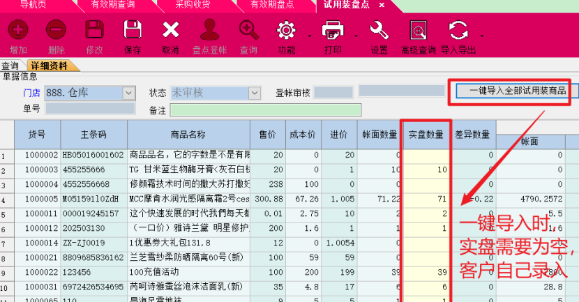This screenshot has height=302, width=579.
Task: Click the 主条码 column header
Action: pyautogui.click(x=93, y=135)
